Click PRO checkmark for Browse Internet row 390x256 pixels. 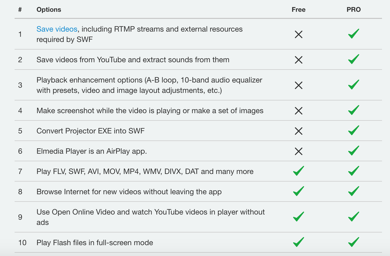click(354, 192)
